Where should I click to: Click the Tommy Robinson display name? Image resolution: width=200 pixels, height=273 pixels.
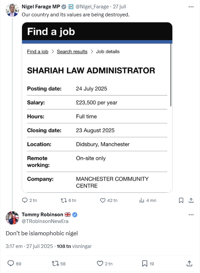(42, 215)
